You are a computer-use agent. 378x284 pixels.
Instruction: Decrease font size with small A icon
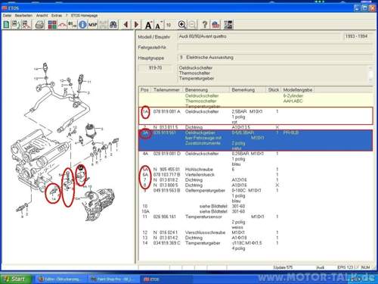coord(159,25)
